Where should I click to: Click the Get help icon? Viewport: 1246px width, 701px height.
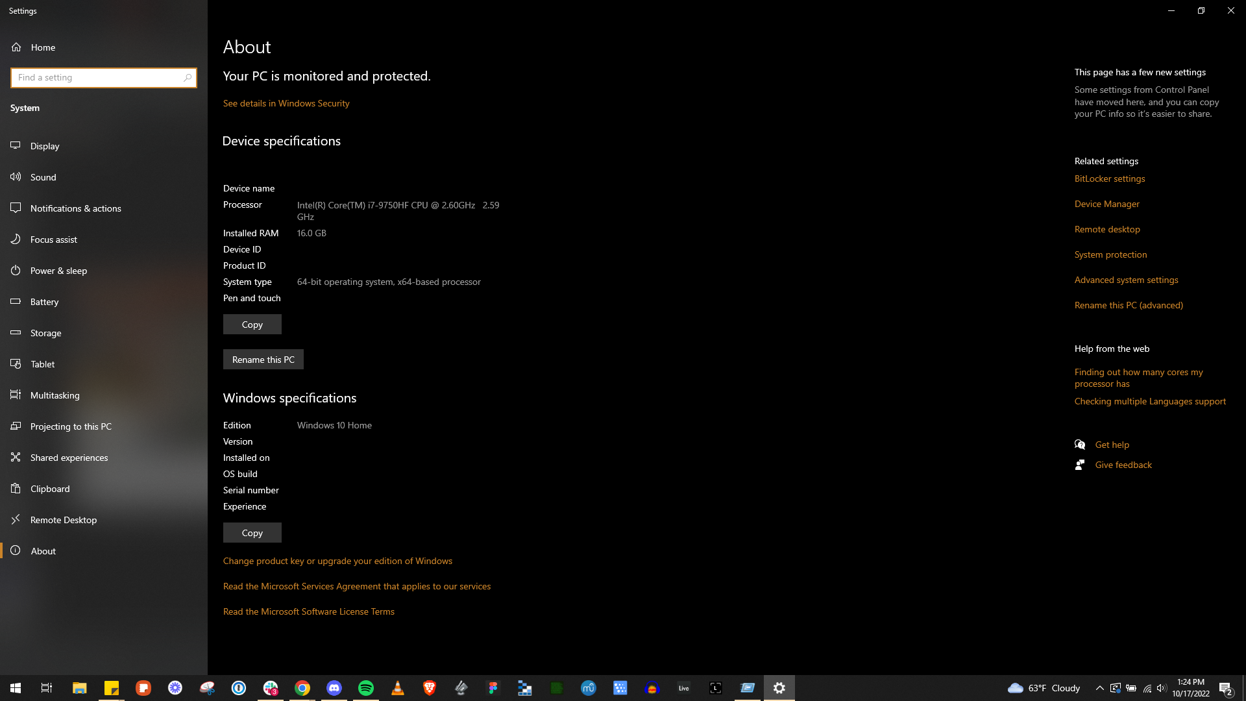(x=1080, y=445)
